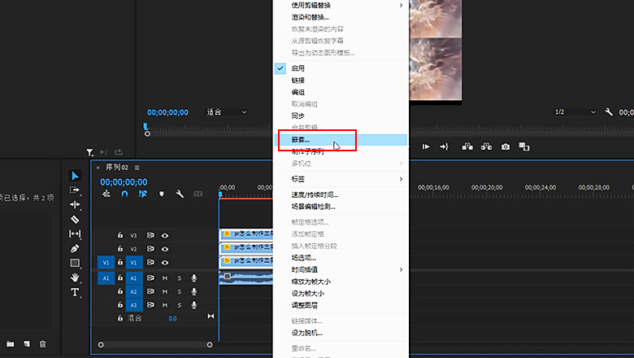Choose 速度/持续时间... menu item
Screen dimensions: 634x358
tap(315, 194)
